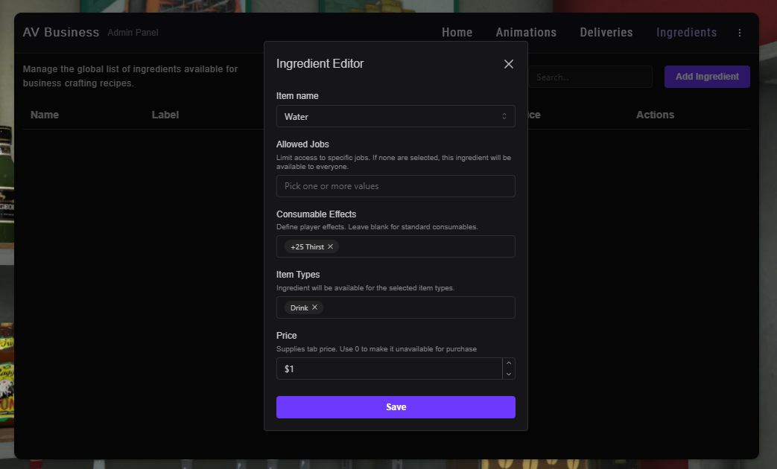Expand the Allowed Jobs multi-select

tap(396, 186)
